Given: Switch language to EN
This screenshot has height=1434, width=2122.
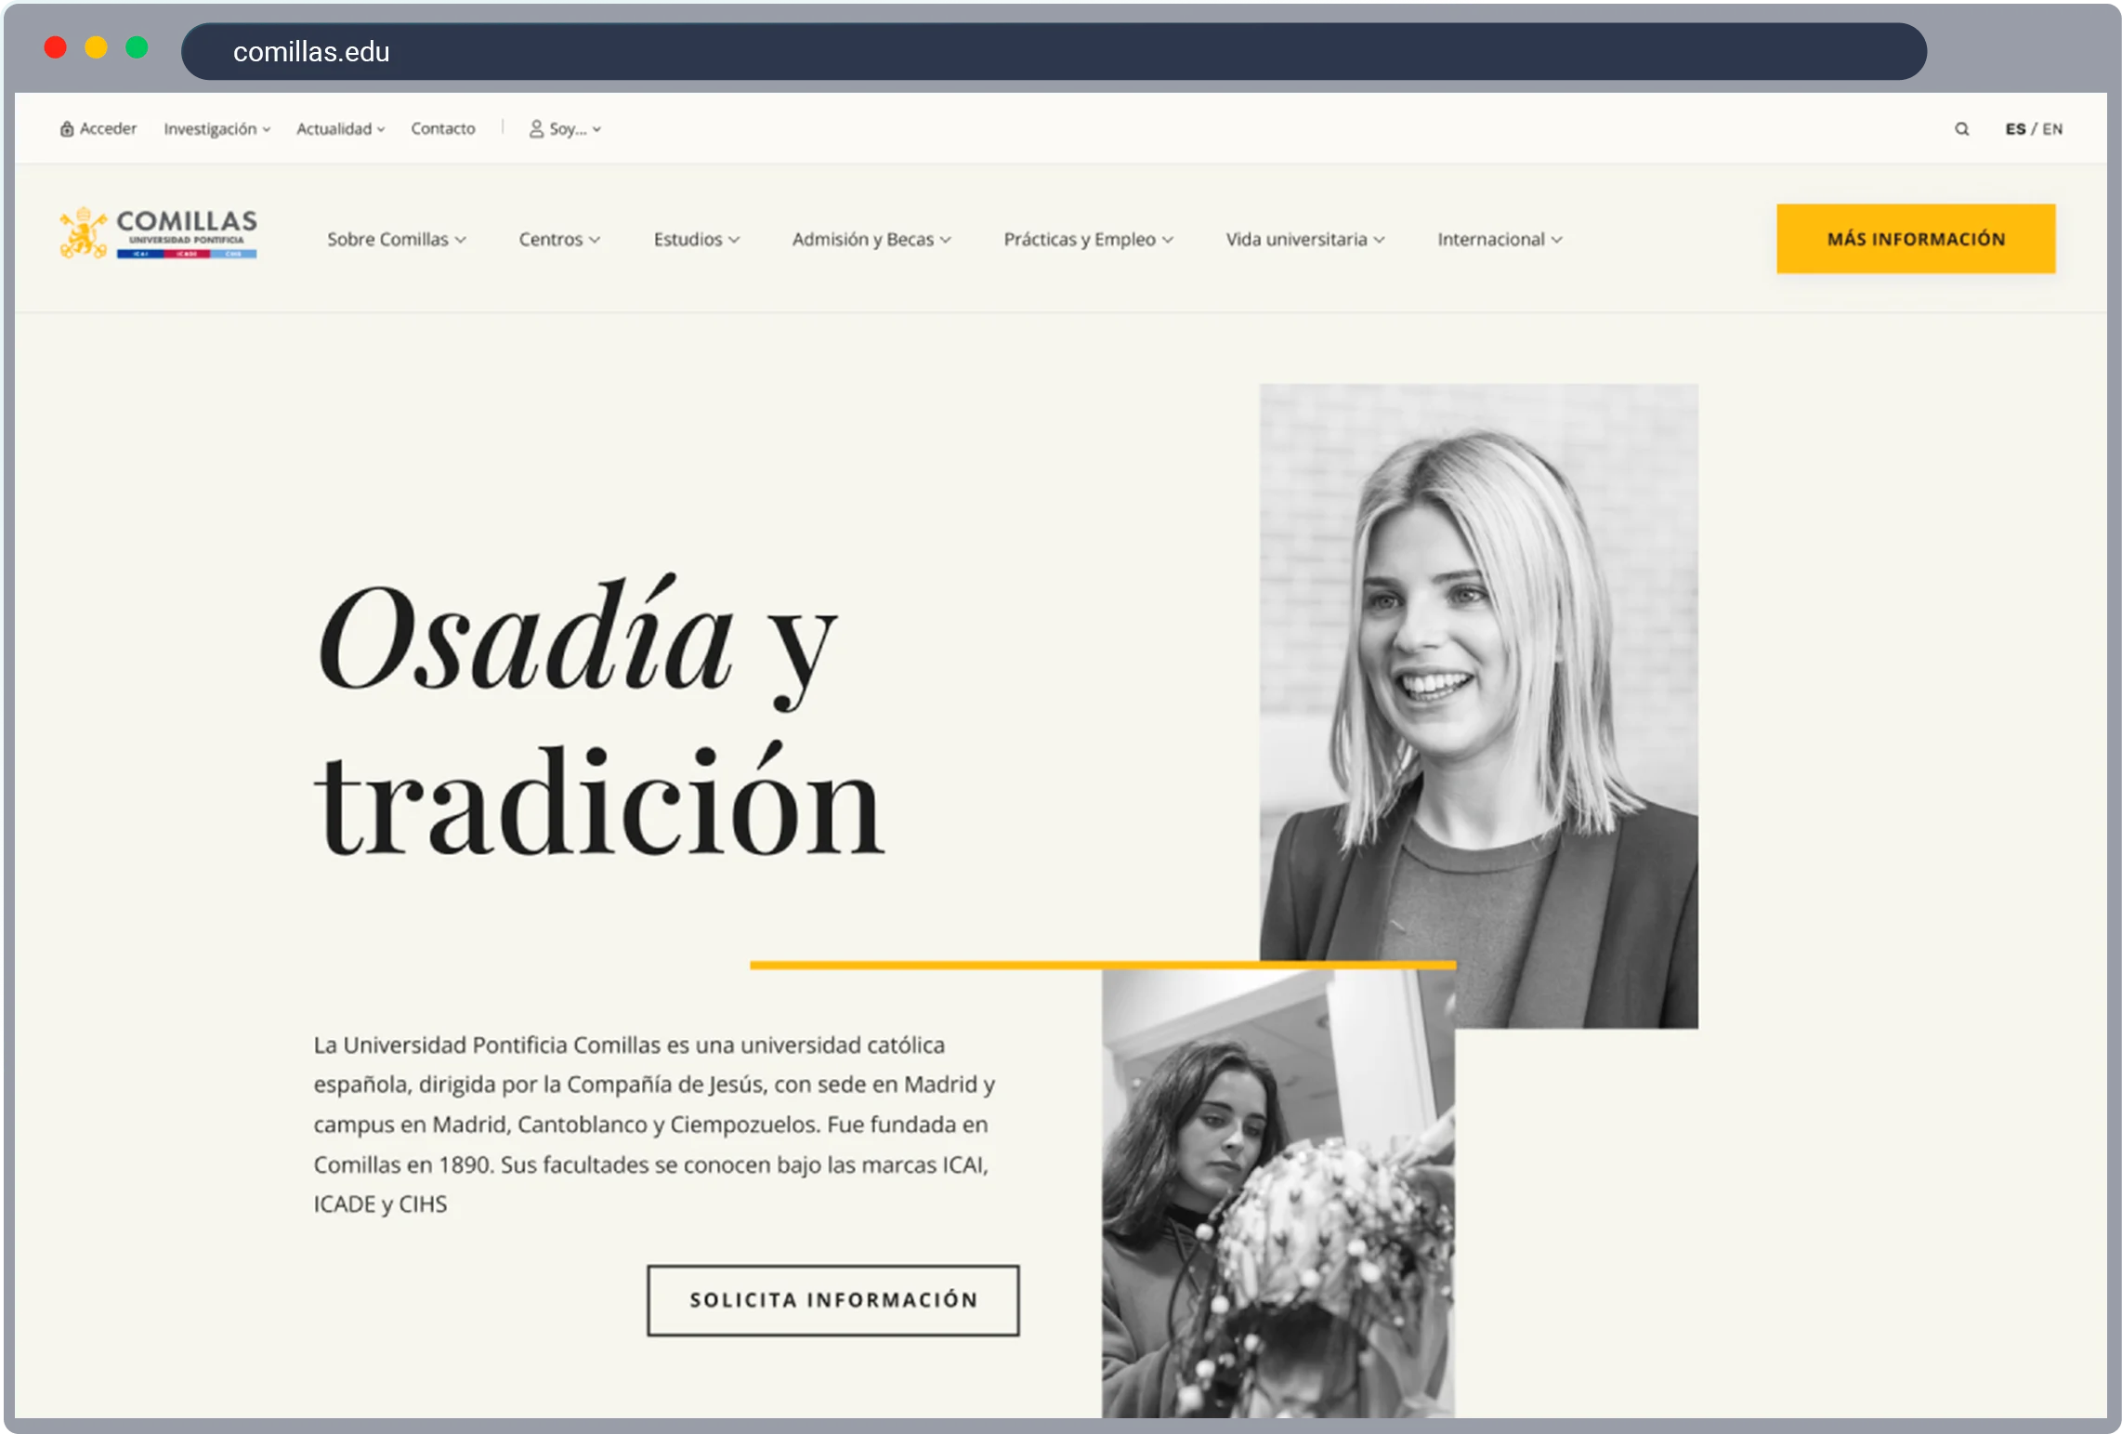Looking at the screenshot, I should pyautogui.click(x=2054, y=129).
